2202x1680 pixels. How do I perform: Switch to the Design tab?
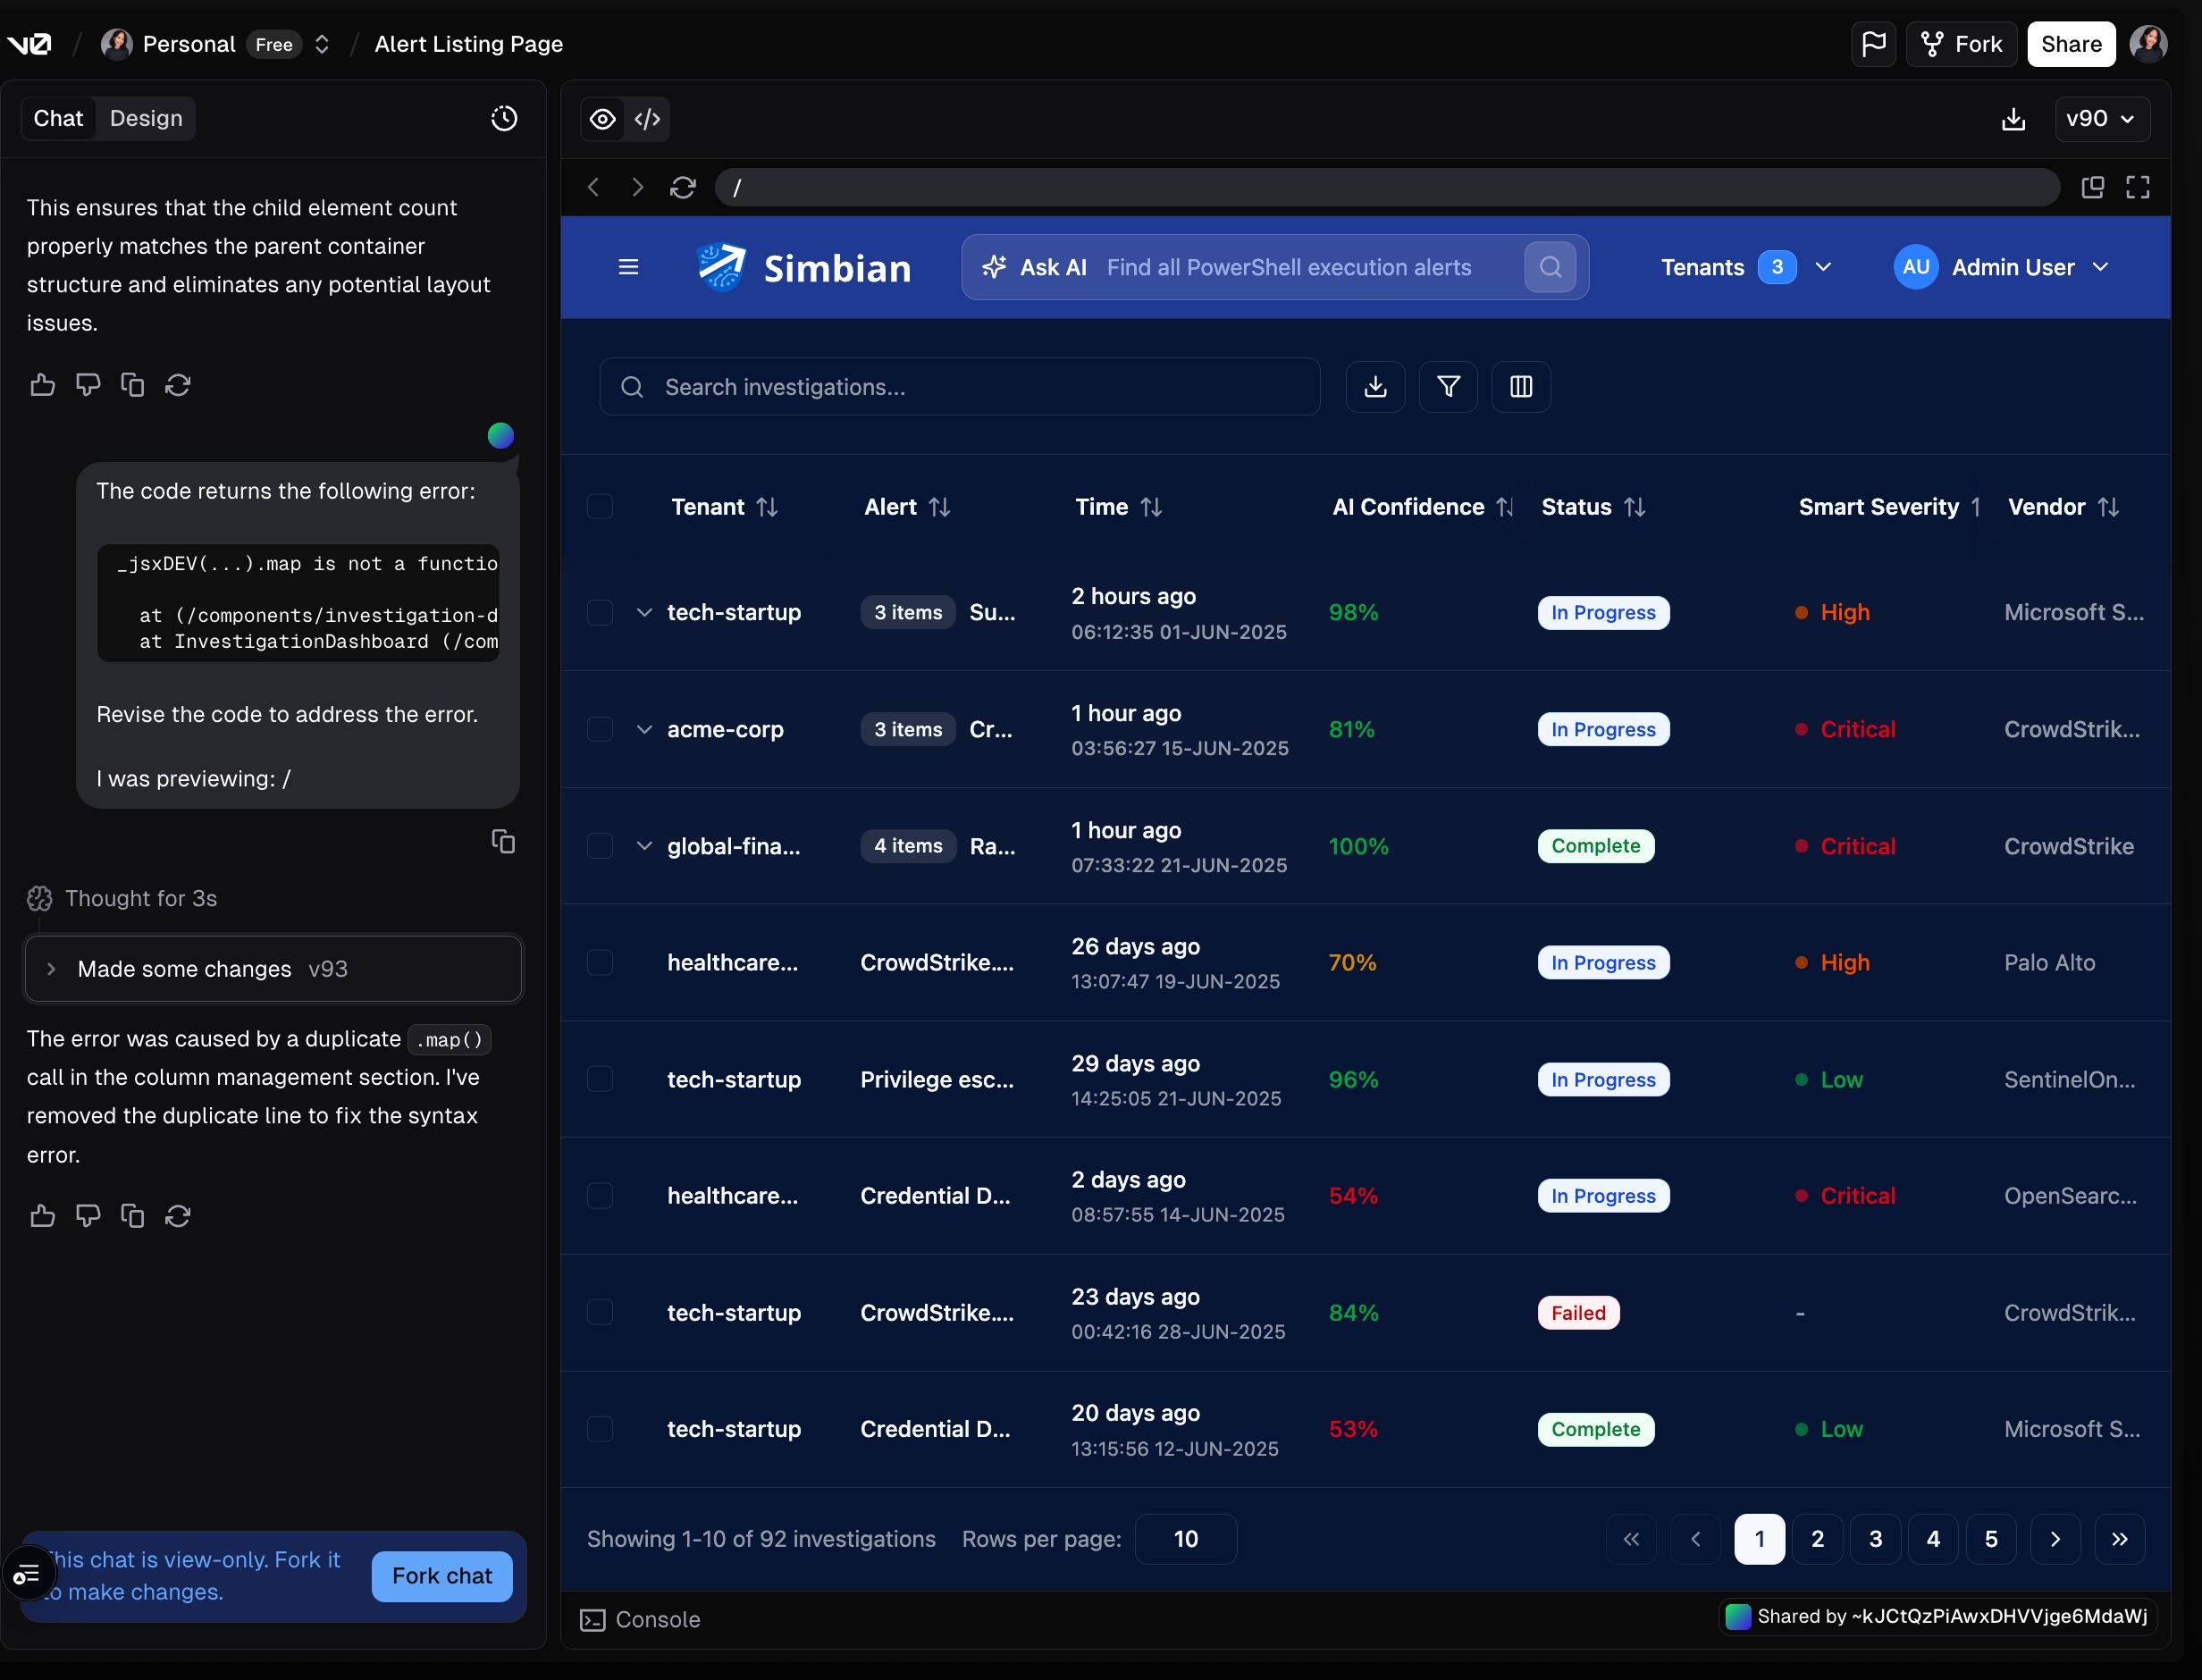146,118
